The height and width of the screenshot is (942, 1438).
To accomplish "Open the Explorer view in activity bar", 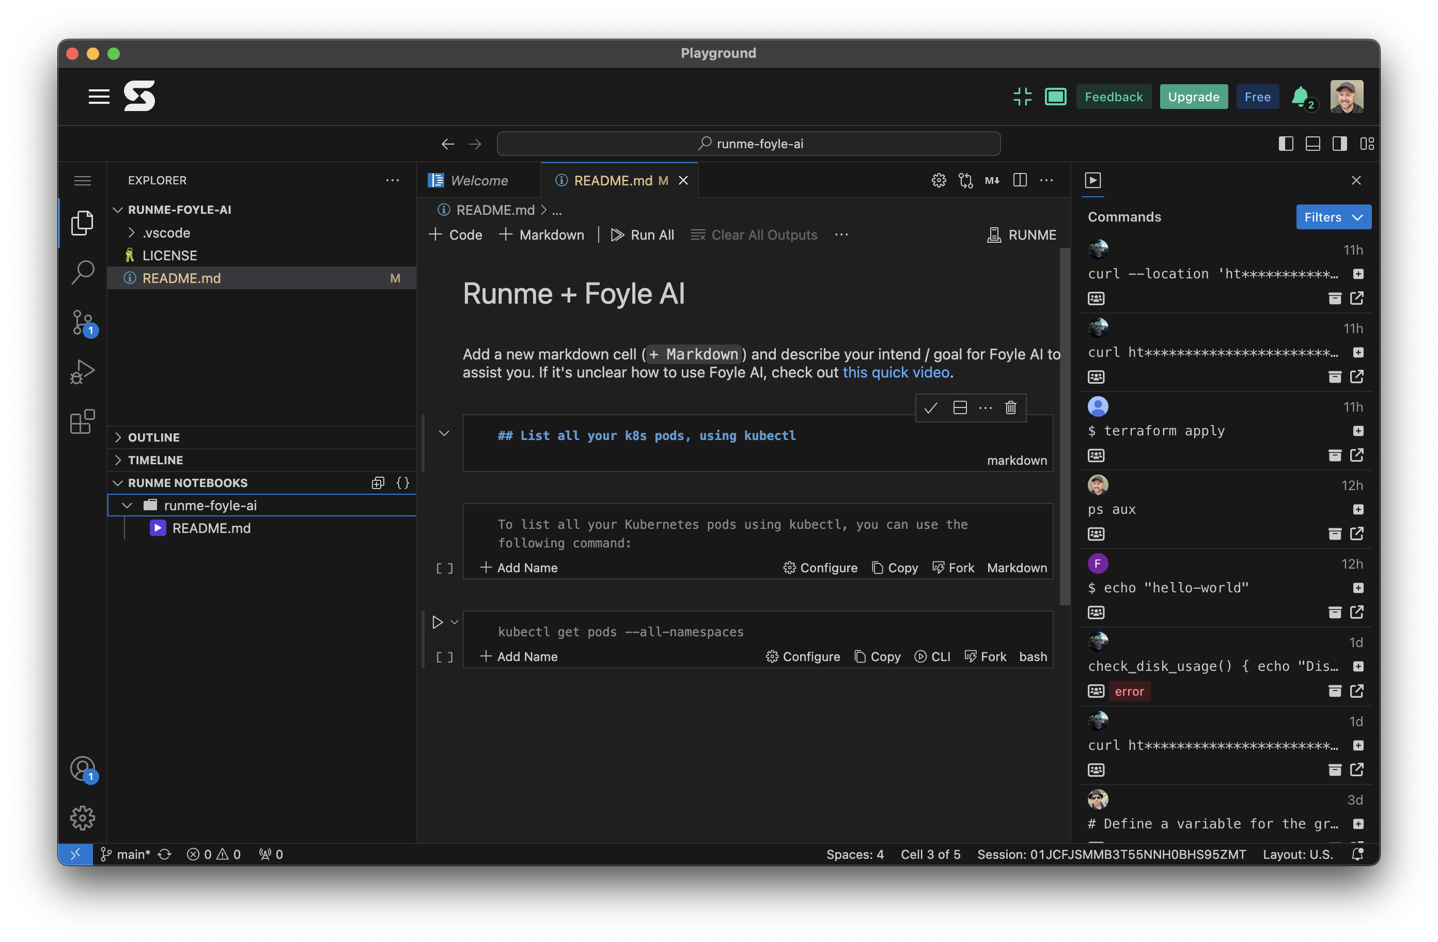I will [82, 223].
